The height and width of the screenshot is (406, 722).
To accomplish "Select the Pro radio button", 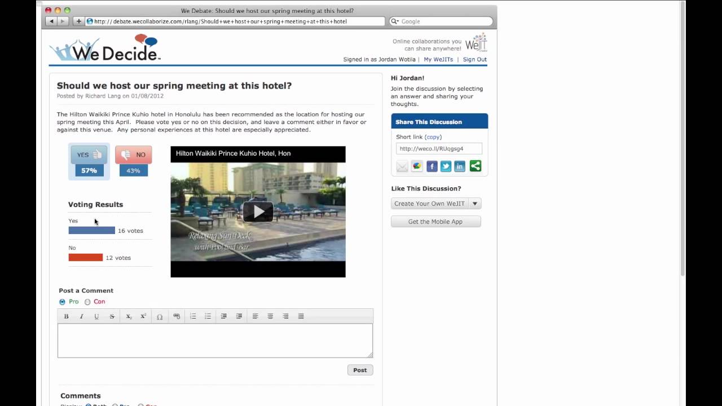I will 62,302.
